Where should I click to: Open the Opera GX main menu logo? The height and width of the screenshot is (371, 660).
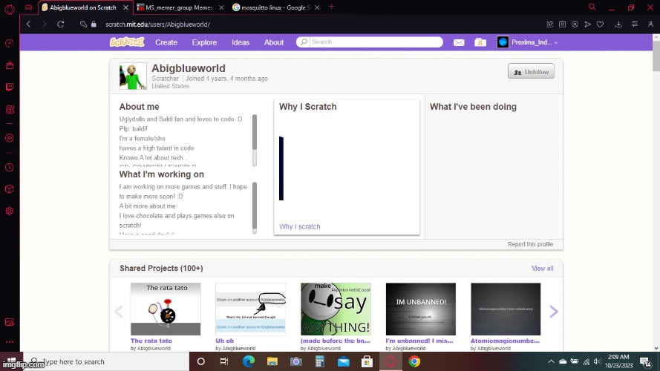pyautogui.click(x=9, y=9)
